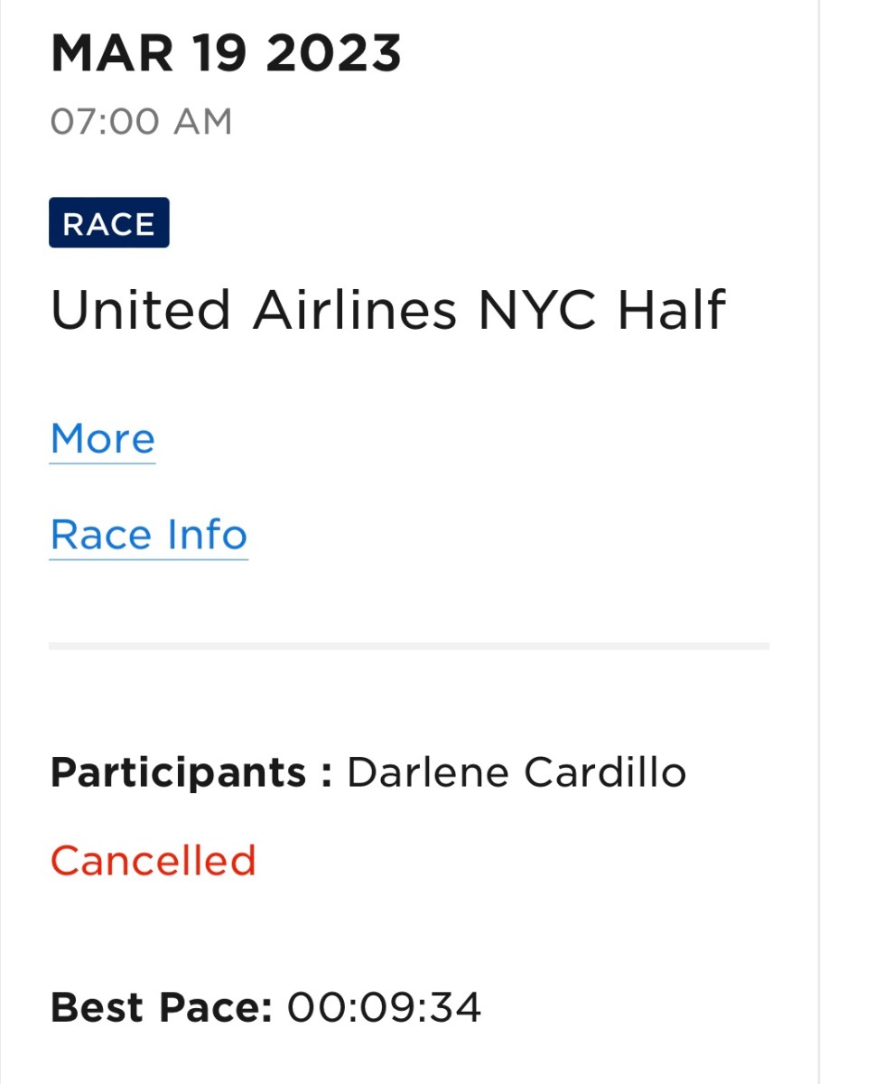Click the 07:00 start time

click(x=105, y=121)
